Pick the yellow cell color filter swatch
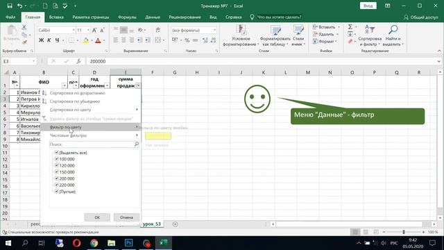The height and width of the screenshot is (250, 444). click(x=158, y=136)
